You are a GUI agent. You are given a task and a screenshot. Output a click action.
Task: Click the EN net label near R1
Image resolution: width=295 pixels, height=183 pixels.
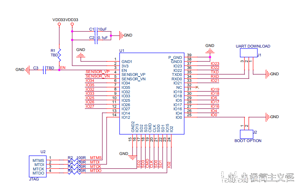[x=63, y=68]
